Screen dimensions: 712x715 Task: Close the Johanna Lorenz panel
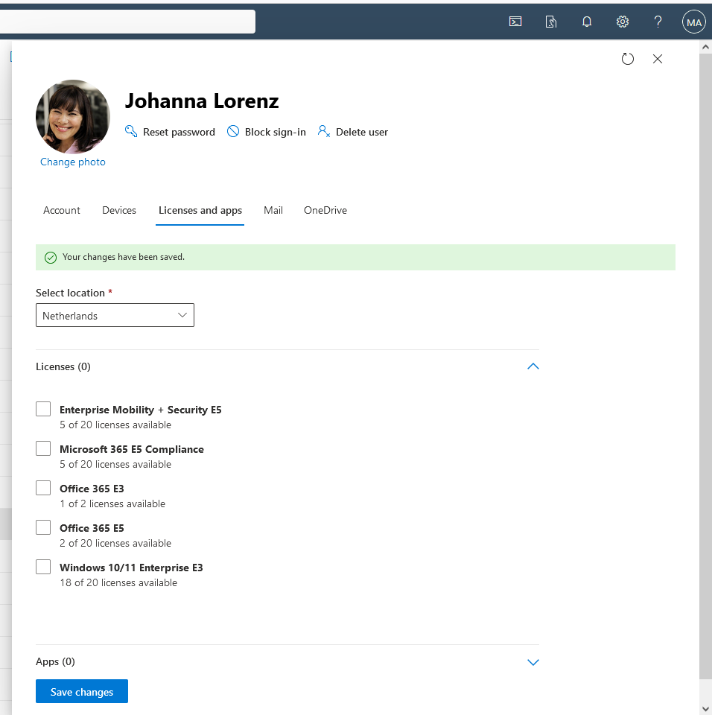coord(658,59)
